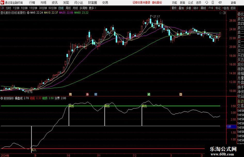Viewport: 244px width, 157px height.
Task: Click the 买入 buy signal marker
Action: point(34,150)
